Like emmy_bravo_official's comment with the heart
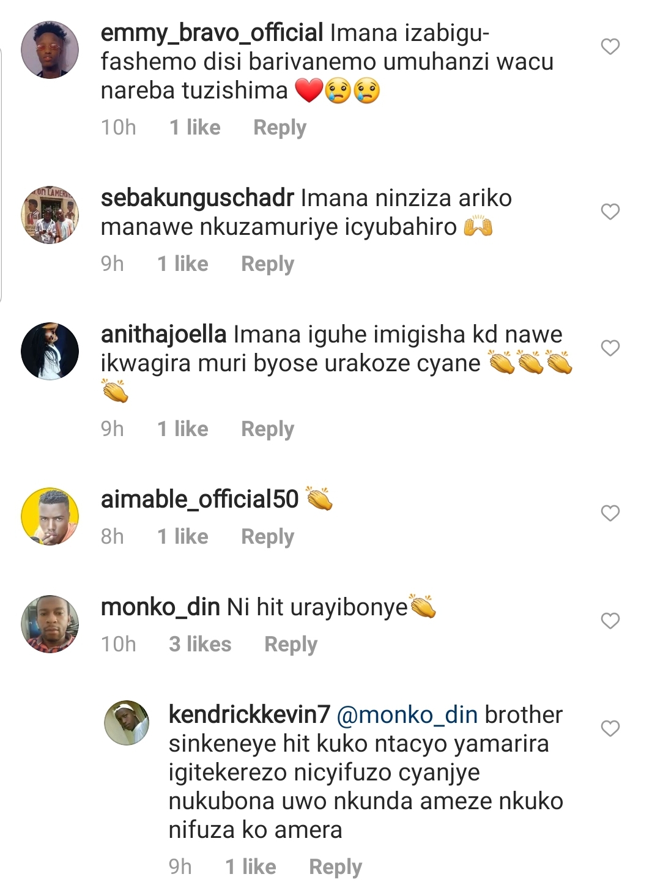 coord(610,46)
